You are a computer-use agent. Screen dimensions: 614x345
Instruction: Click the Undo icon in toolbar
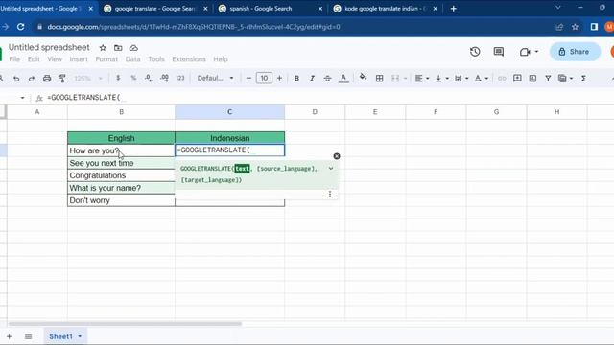tap(16, 79)
